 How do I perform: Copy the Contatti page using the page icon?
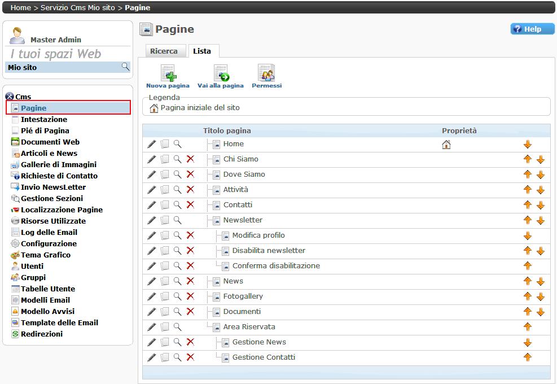(x=165, y=205)
